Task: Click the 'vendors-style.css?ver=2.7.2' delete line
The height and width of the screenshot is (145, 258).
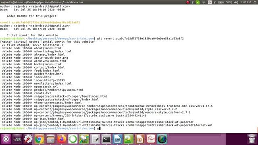Action: [96, 112]
